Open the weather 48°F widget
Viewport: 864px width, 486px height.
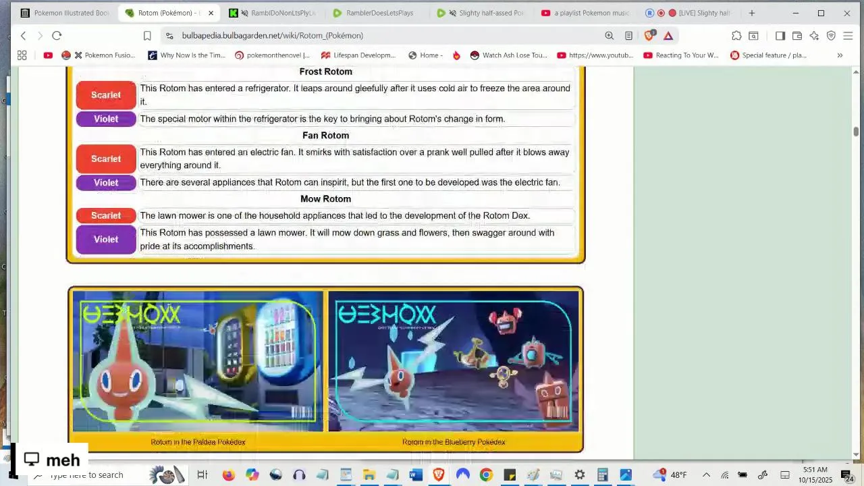click(x=670, y=475)
